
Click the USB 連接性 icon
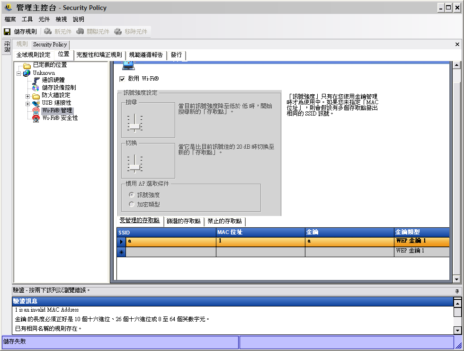36,103
